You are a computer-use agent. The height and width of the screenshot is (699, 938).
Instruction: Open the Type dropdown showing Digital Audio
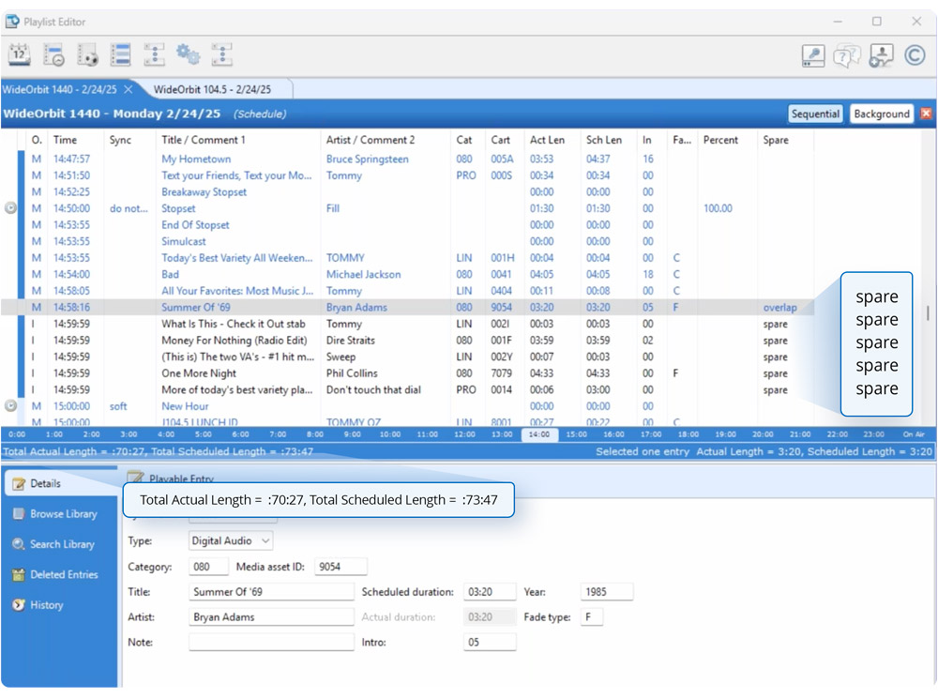(x=231, y=540)
